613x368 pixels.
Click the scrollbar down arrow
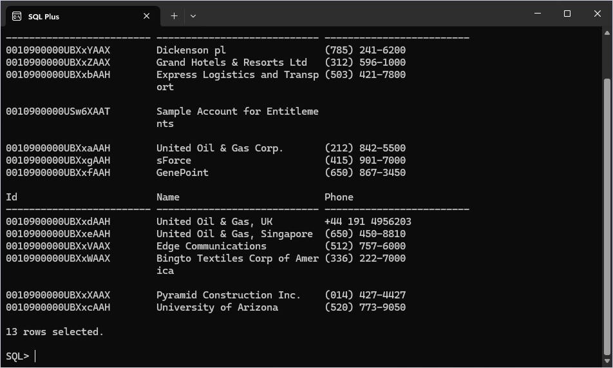(607, 361)
